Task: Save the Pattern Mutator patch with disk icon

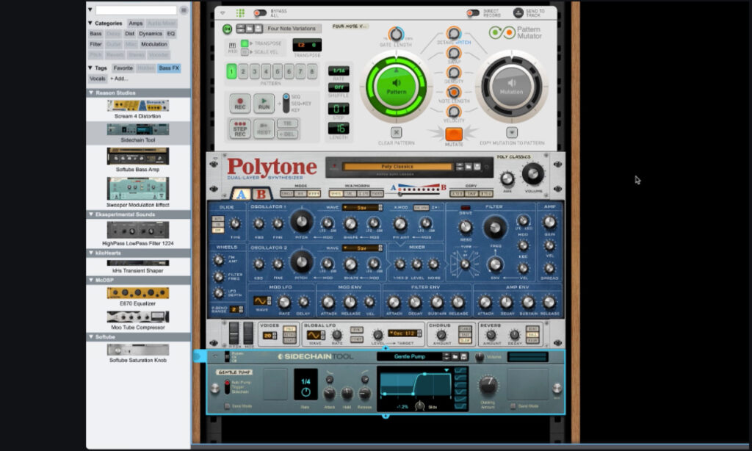Action: 258,29
